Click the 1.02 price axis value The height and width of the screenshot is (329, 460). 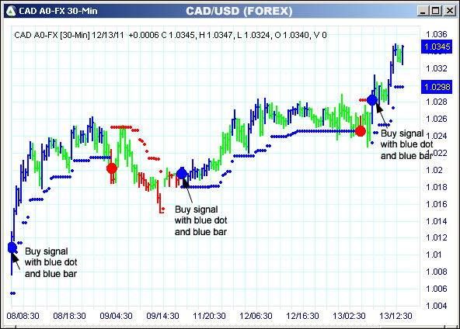tap(434, 170)
